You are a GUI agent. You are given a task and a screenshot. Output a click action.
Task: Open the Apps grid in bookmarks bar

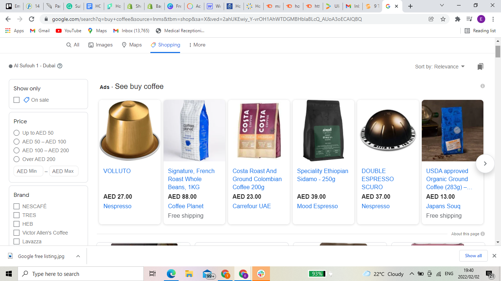tap(15, 31)
